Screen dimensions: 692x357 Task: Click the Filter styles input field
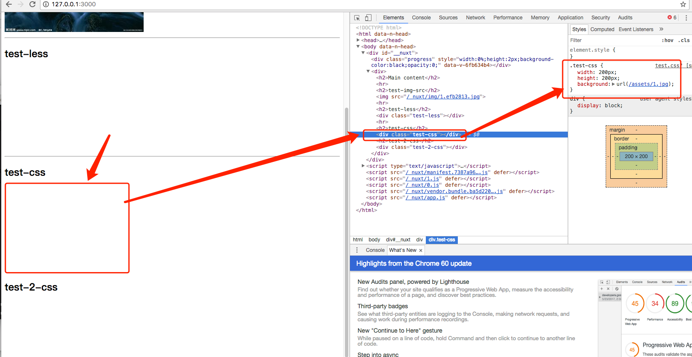click(613, 40)
